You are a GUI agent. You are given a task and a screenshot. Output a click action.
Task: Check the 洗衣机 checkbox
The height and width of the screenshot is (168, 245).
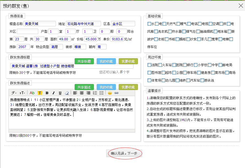click(x=156, y=32)
